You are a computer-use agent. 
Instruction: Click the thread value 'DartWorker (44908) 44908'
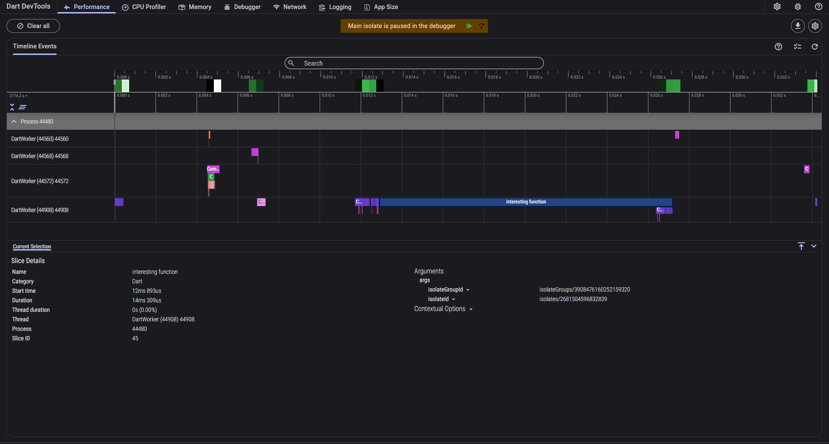[x=163, y=319]
